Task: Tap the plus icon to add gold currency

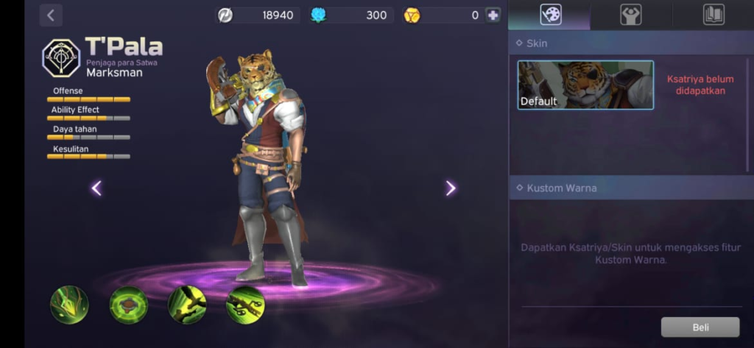Action: tap(493, 15)
